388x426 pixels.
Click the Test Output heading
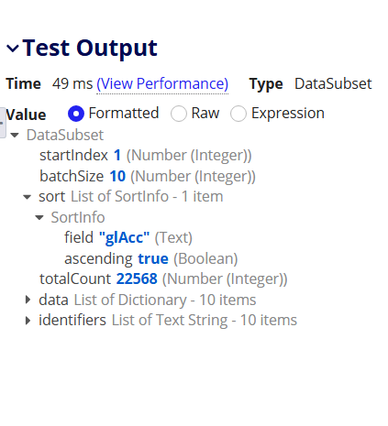[90, 48]
